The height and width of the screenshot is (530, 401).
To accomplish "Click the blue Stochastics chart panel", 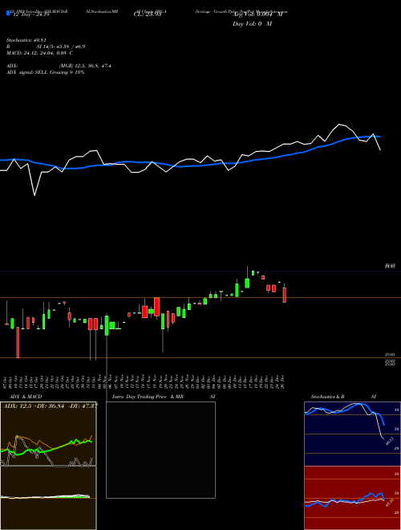I will point(352,434).
